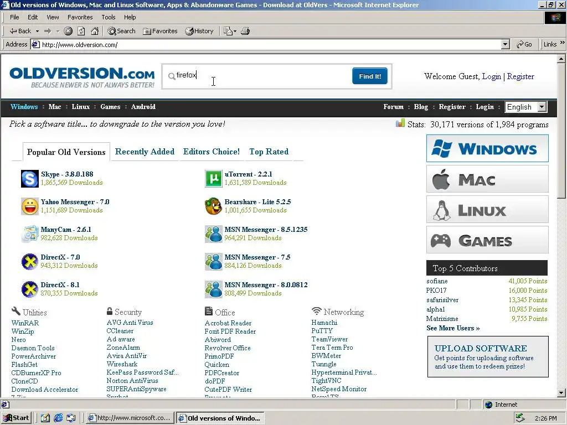
Task: Open the Favorites menu
Action: pyautogui.click(x=80, y=17)
